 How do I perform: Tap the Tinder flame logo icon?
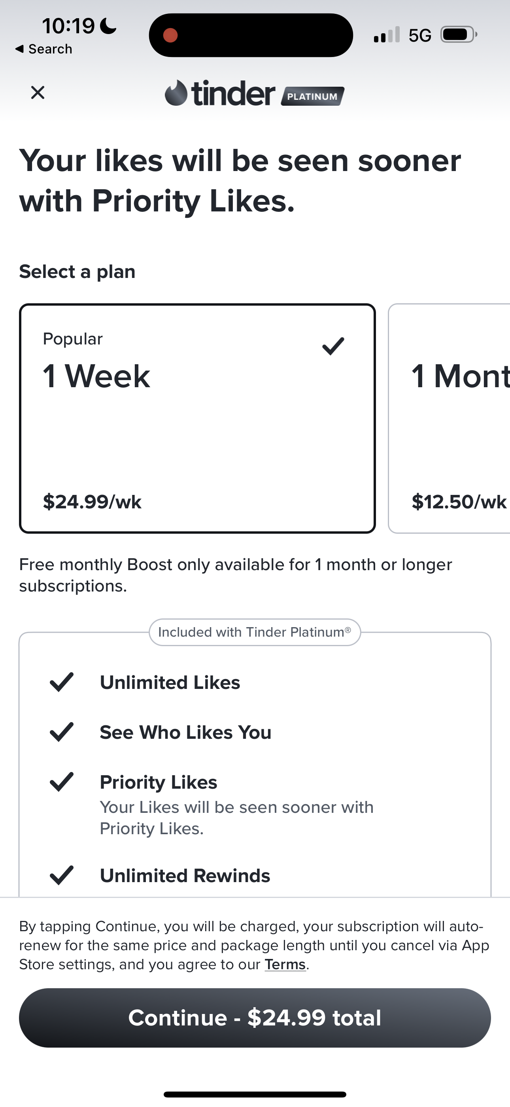[x=176, y=93]
